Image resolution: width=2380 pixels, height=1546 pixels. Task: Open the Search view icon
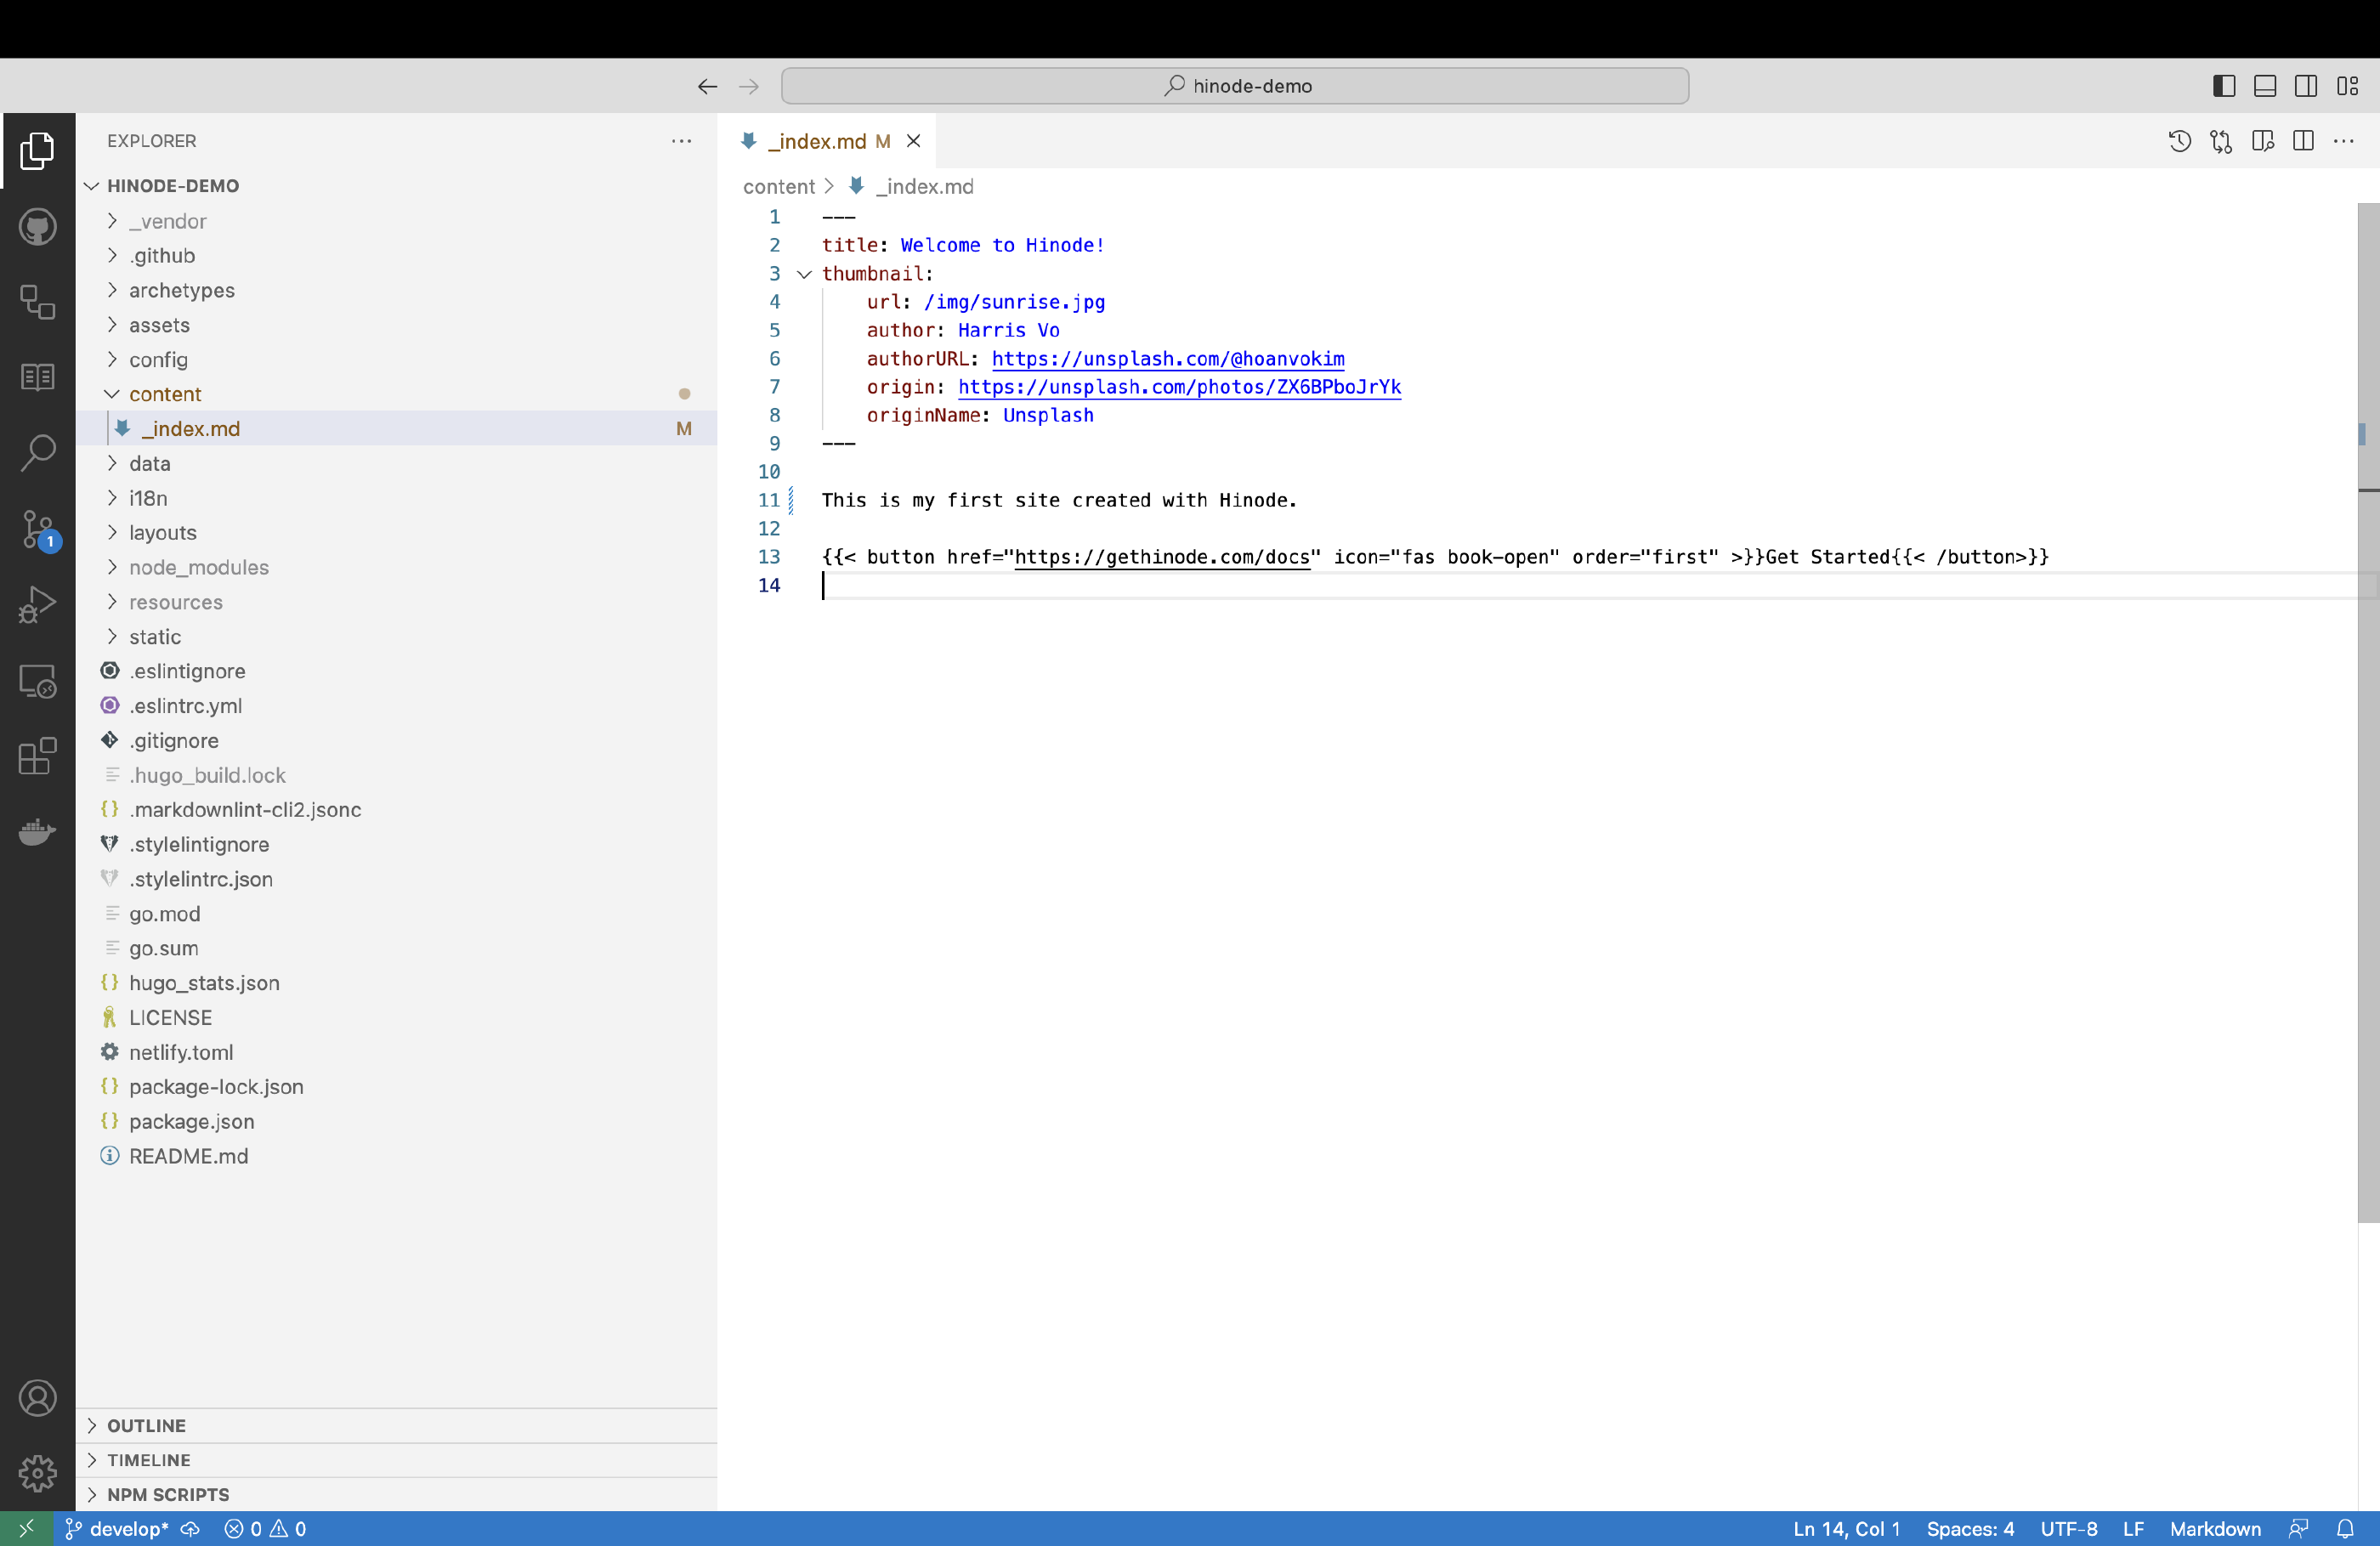click(x=38, y=453)
